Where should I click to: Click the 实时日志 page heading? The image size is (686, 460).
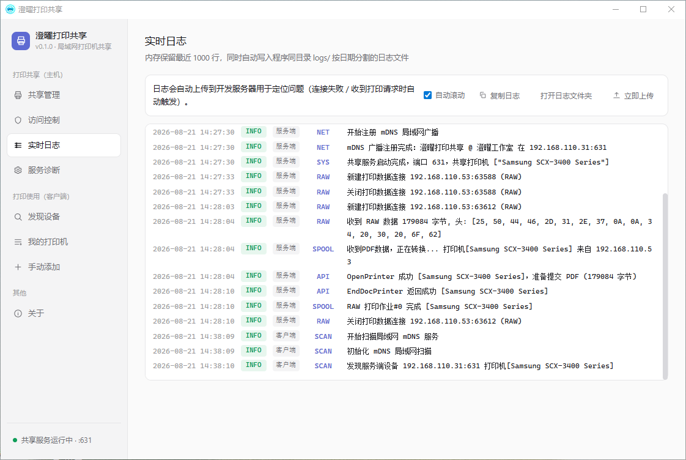tap(166, 41)
